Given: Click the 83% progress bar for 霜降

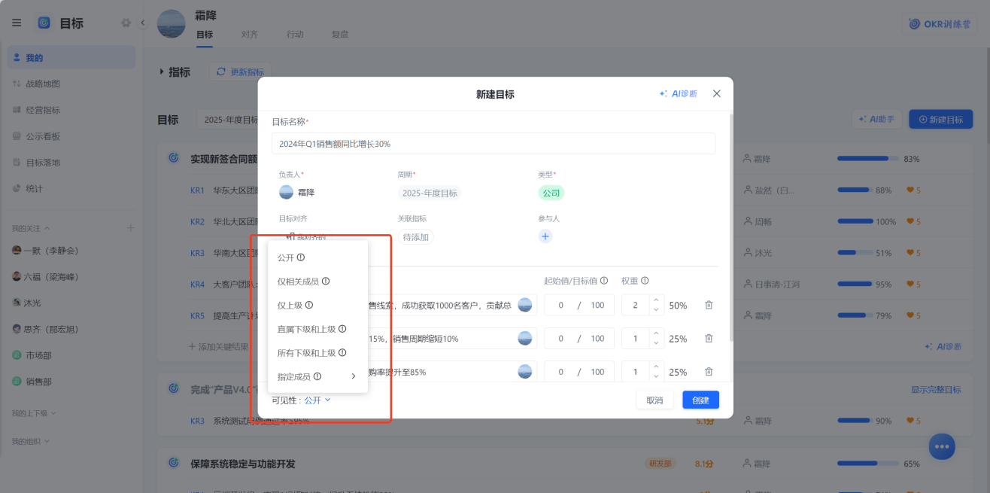Looking at the screenshot, I should click(868, 159).
